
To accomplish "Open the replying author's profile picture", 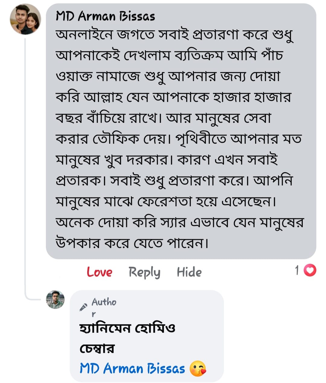I will pyautogui.click(x=55, y=300).
